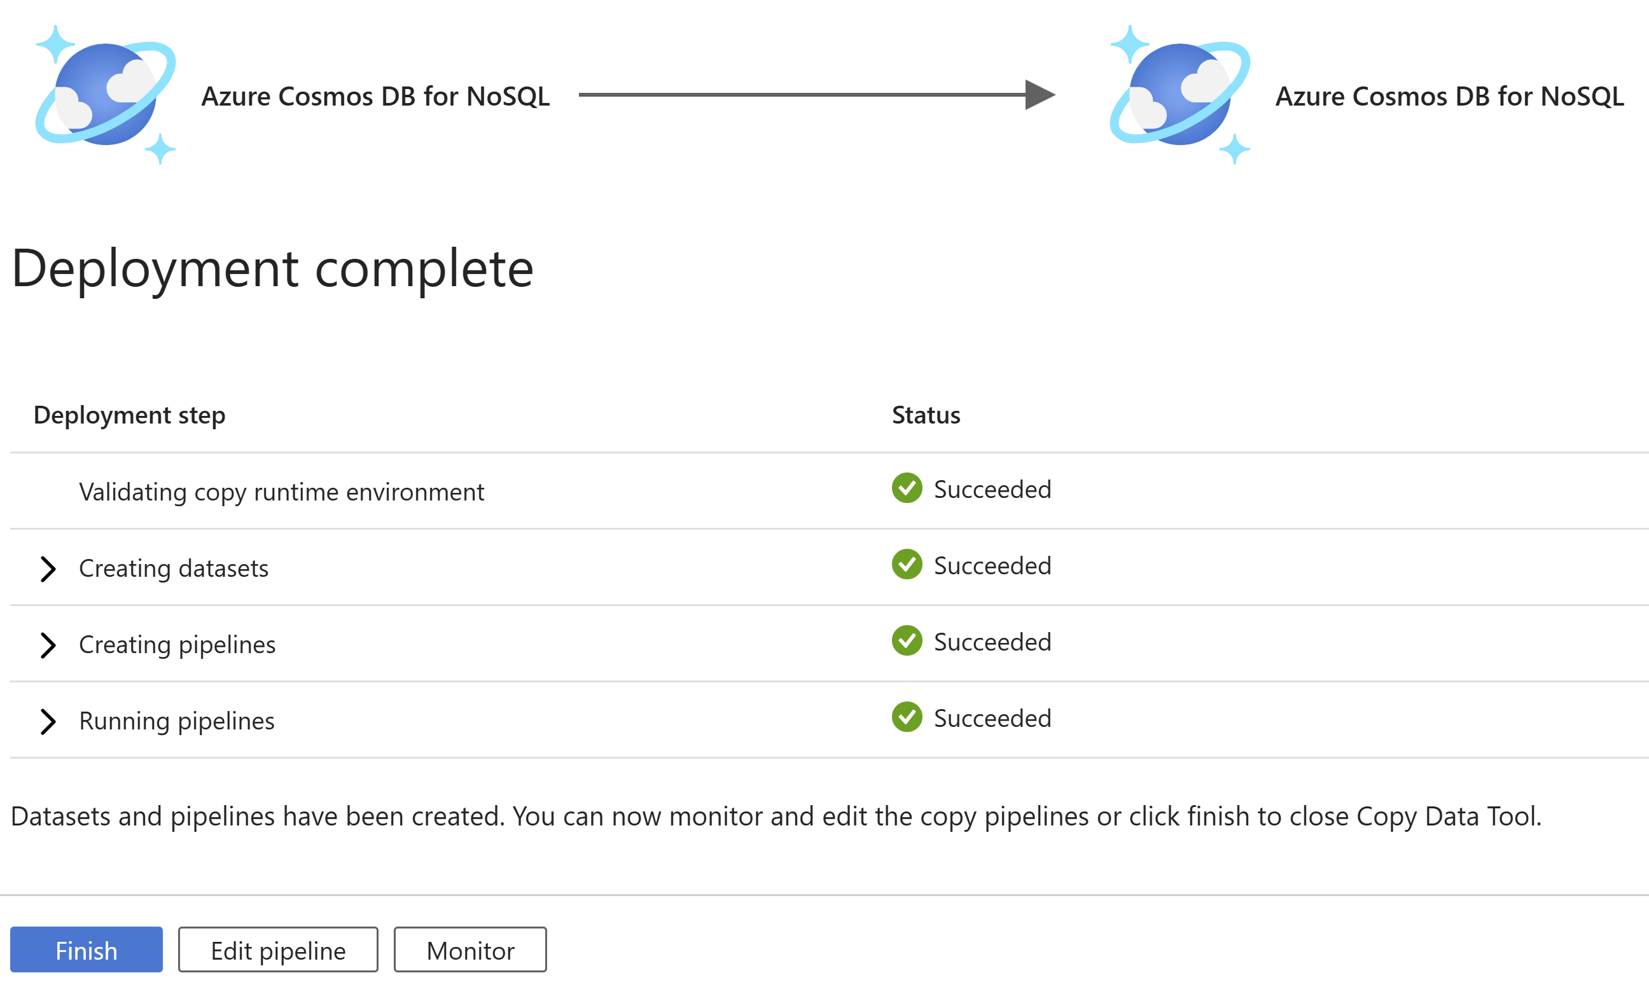Click the destination Cosmos DB planet icon

click(1180, 95)
